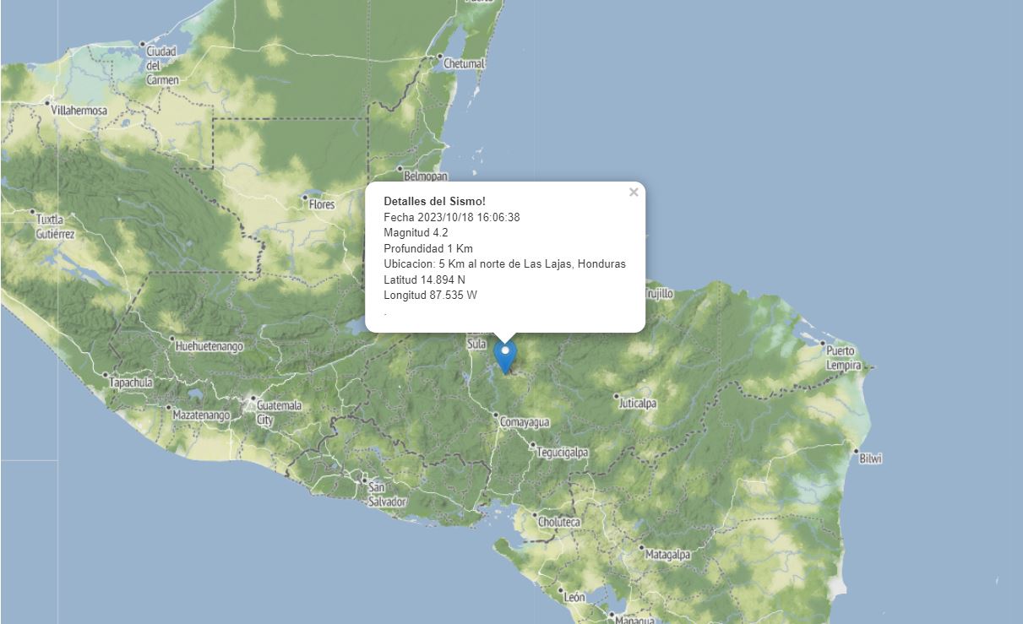This screenshot has height=624, width=1023.
Task: Click the Tegucigalpa city label
Action: click(x=562, y=453)
